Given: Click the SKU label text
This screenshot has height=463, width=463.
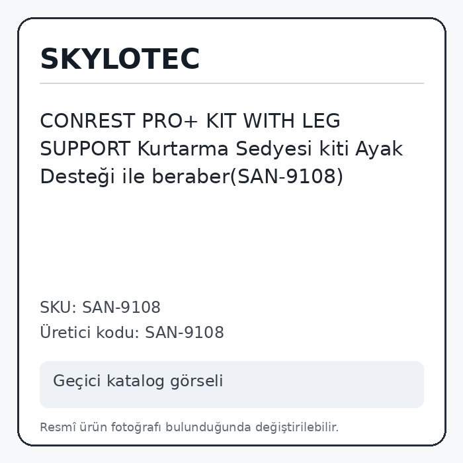Looking at the screenshot, I should [58, 307].
